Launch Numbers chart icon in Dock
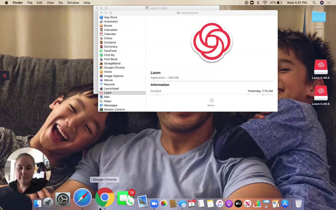 click(257, 204)
